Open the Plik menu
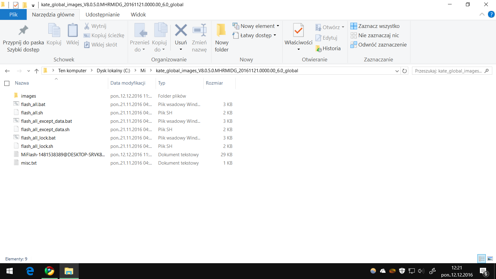The image size is (496, 279). 13,15
